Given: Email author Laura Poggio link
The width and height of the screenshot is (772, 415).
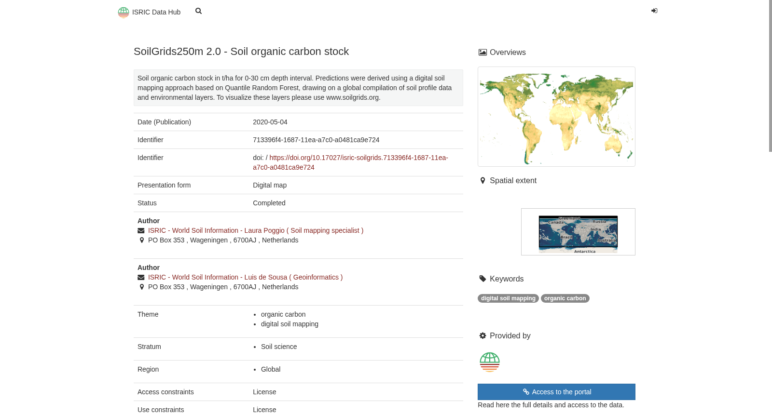Looking at the screenshot, I should (x=256, y=230).
